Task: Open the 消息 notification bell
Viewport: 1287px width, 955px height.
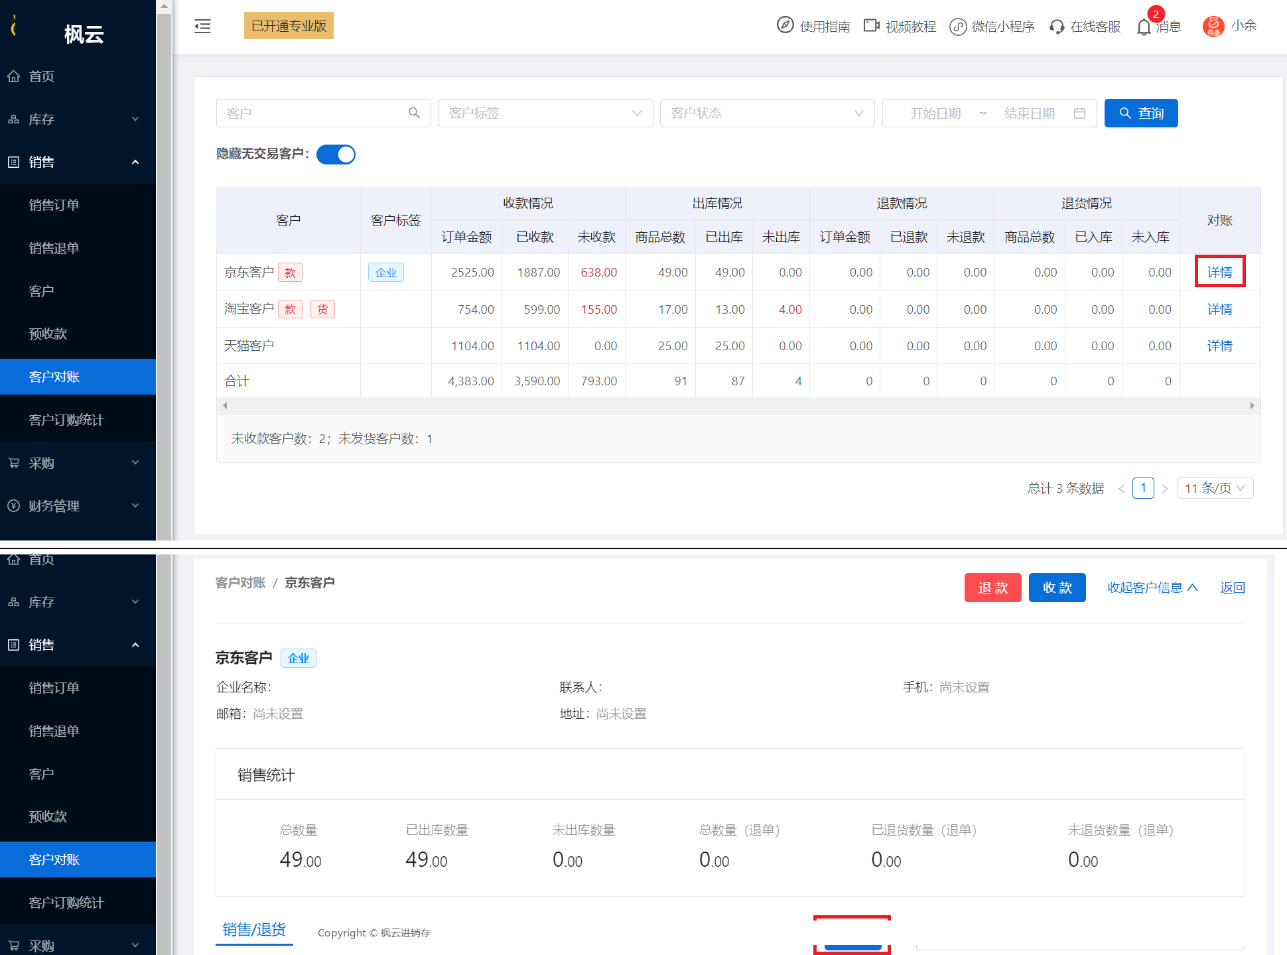Action: click(1144, 27)
